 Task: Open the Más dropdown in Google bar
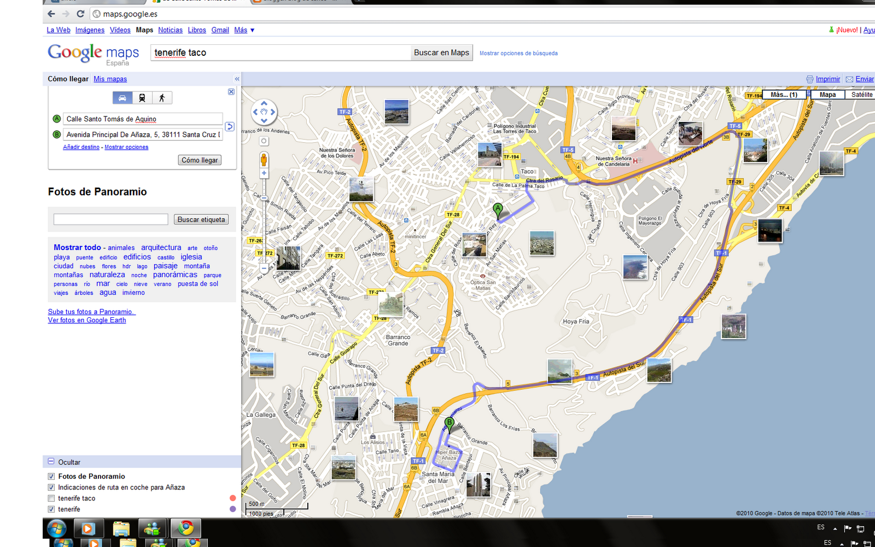coord(244,30)
